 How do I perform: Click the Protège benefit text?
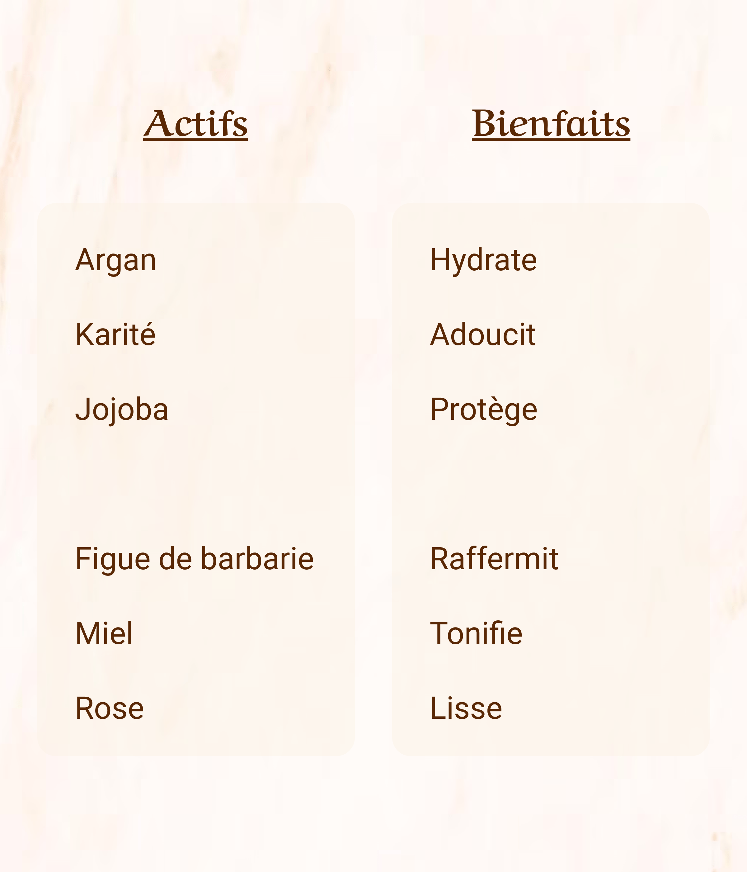(x=483, y=410)
